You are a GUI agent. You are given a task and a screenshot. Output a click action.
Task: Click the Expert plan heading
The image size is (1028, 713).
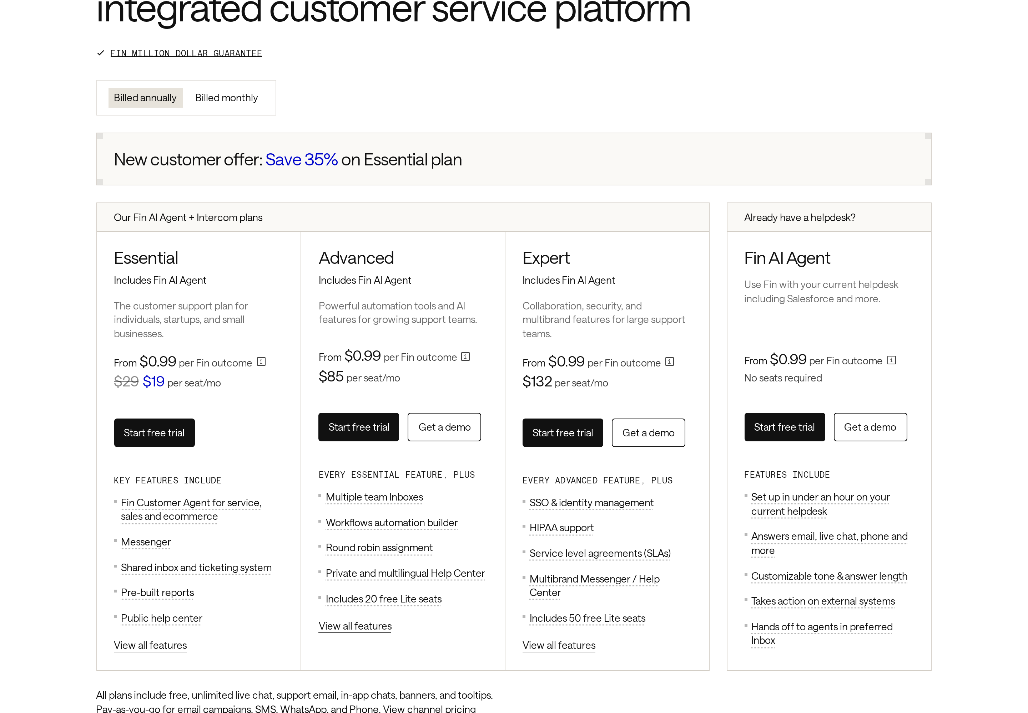(546, 258)
